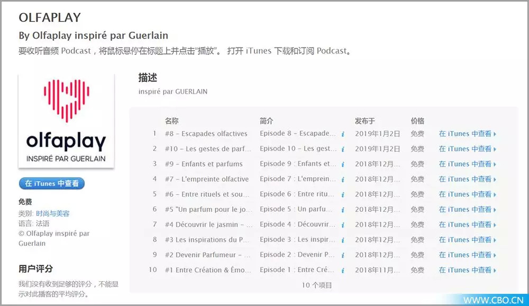View #10 Les gestes de parf in iTunes
This screenshot has height=306, width=529.
[467, 149]
